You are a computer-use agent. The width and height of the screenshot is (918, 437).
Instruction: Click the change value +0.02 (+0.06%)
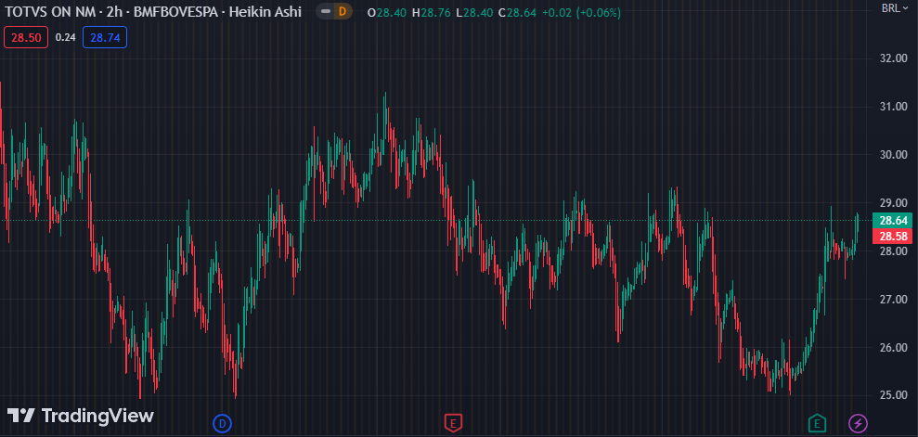point(581,12)
